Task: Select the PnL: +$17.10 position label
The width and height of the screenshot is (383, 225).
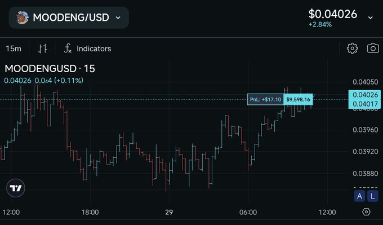Action: click(x=265, y=100)
